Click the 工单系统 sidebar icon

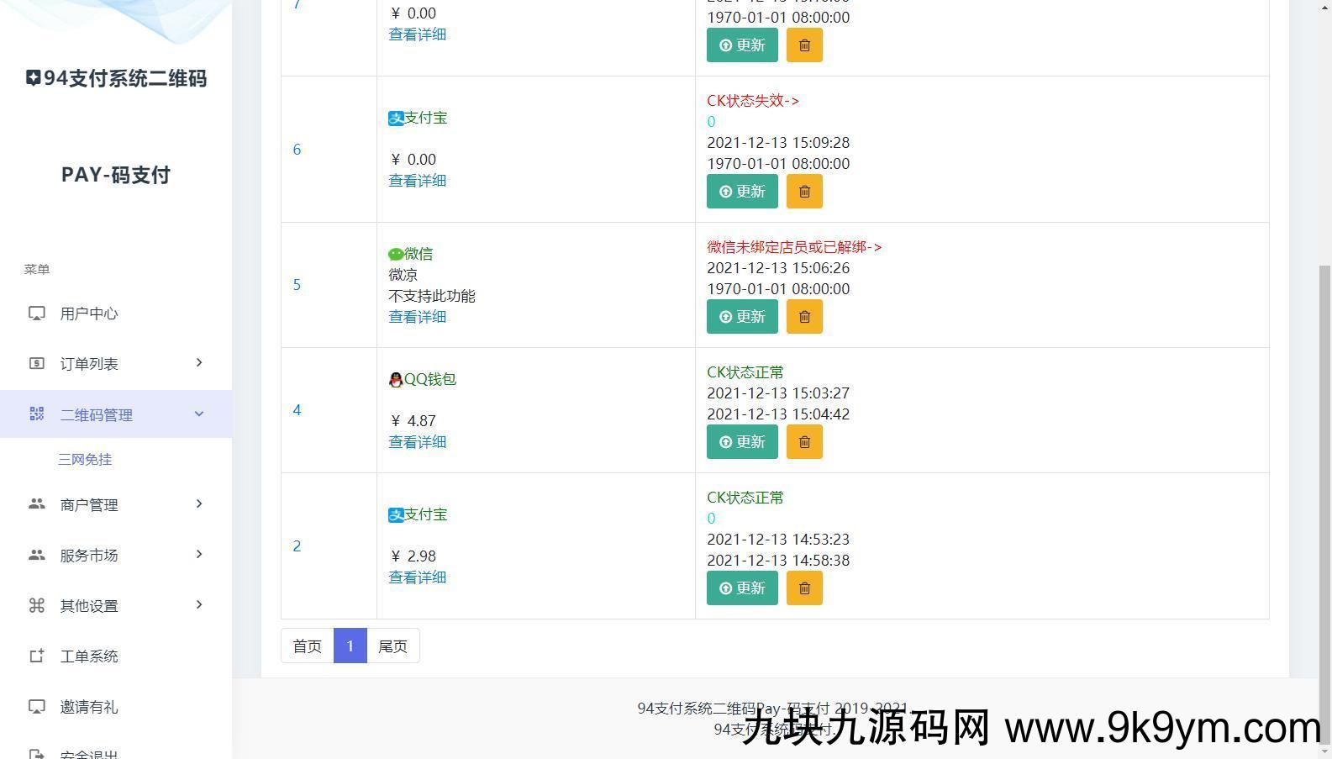tap(37, 656)
